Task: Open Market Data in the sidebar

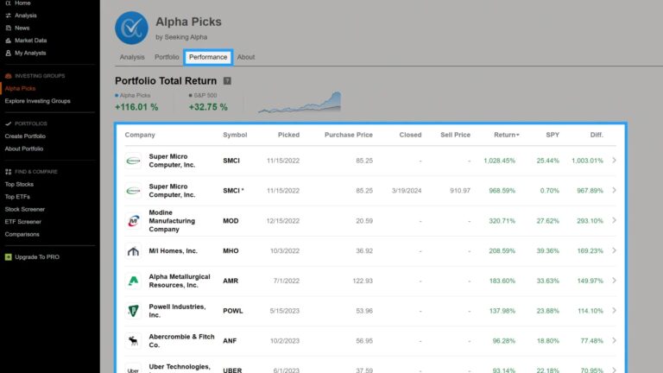Action: 30,41
